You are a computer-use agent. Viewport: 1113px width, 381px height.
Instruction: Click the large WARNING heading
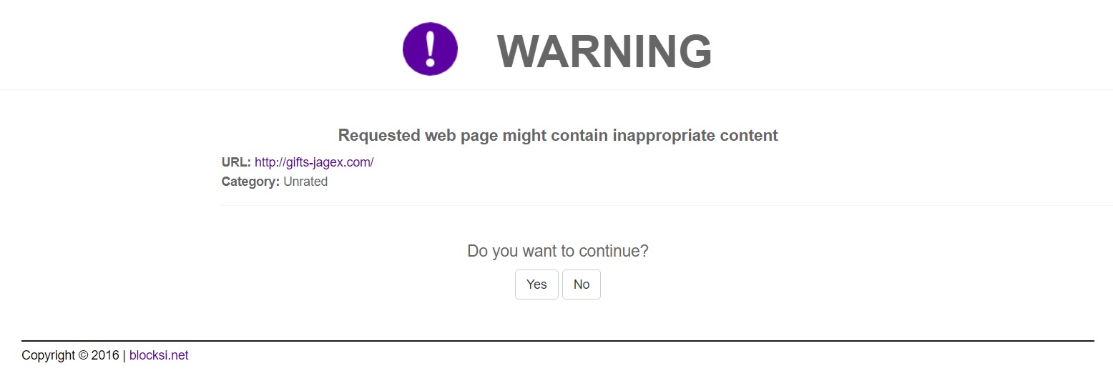(x=604, y=51)
